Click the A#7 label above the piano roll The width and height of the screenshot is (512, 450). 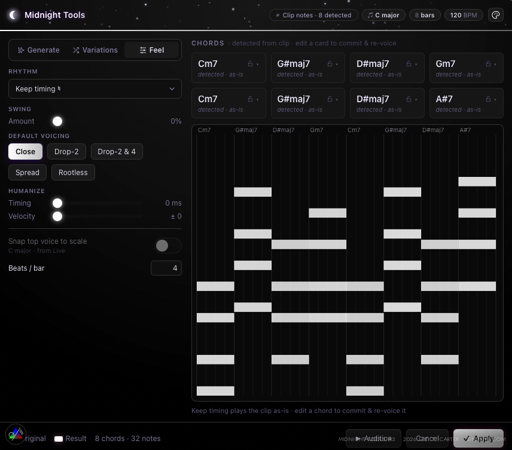(465, 130)
